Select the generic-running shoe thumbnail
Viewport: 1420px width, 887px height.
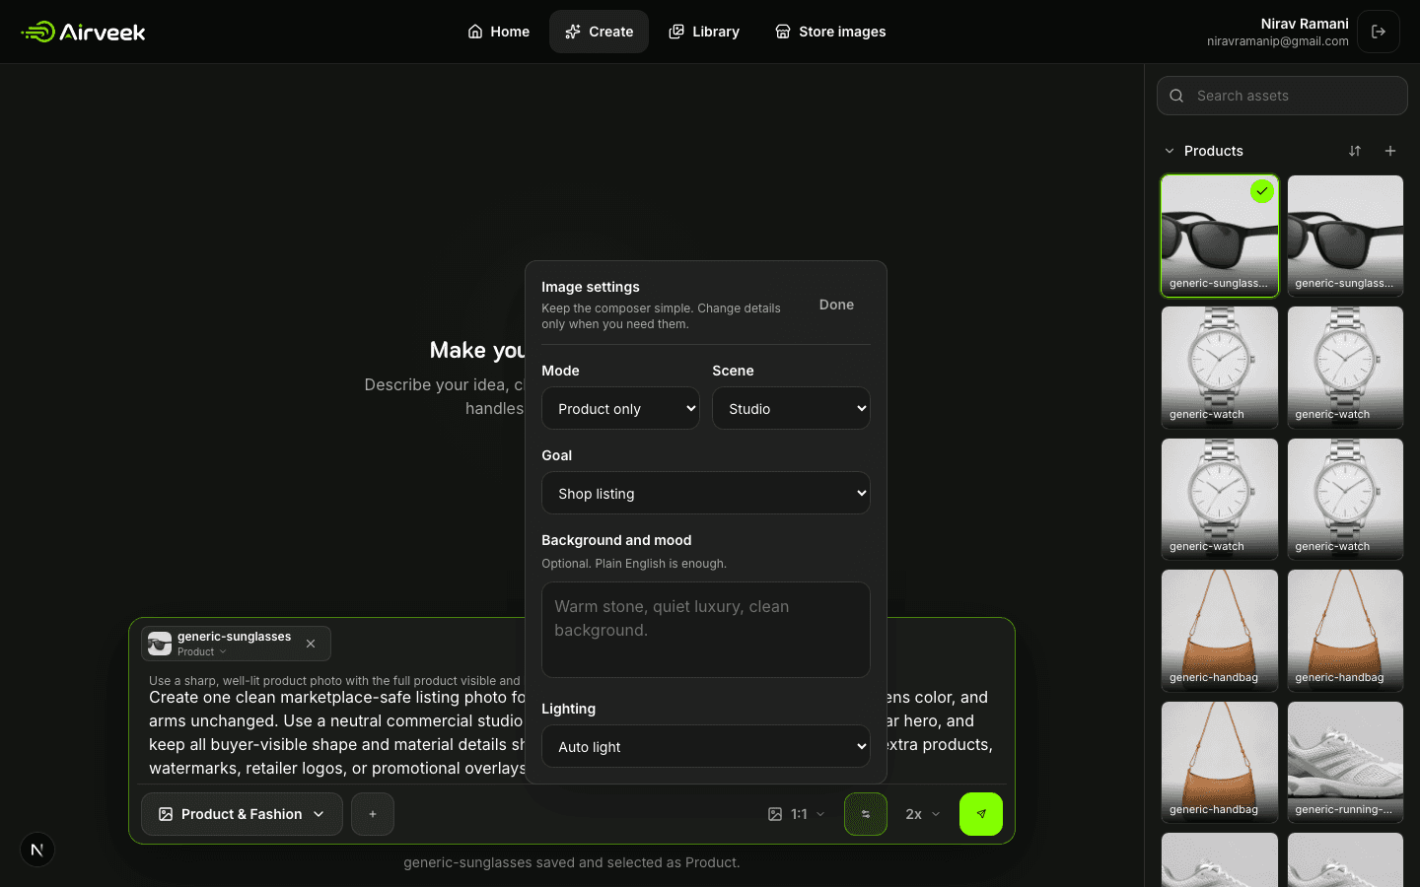[x=1345, y=762]
